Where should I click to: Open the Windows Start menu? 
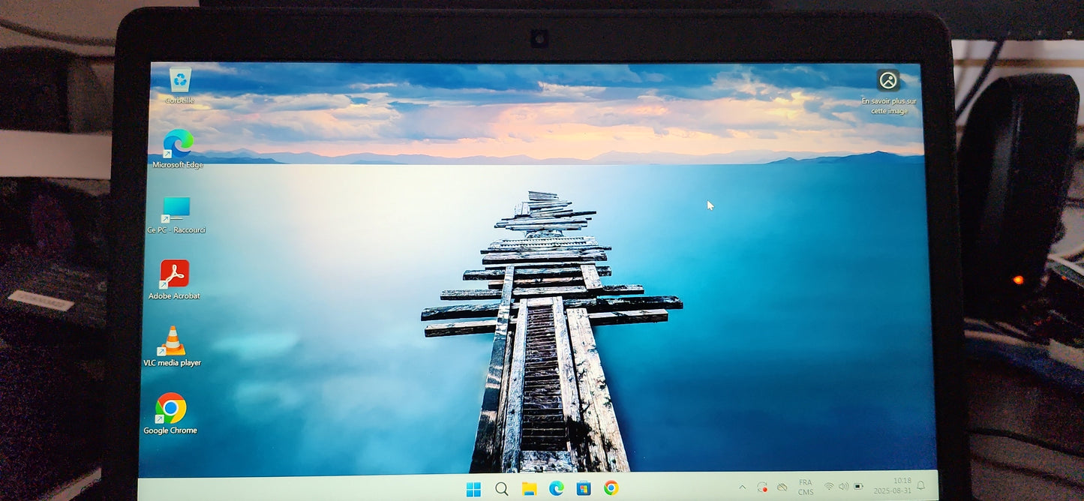pos(473,489)
